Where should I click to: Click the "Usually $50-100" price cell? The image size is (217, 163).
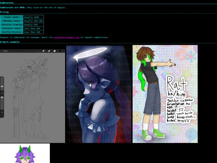point(33,21)
